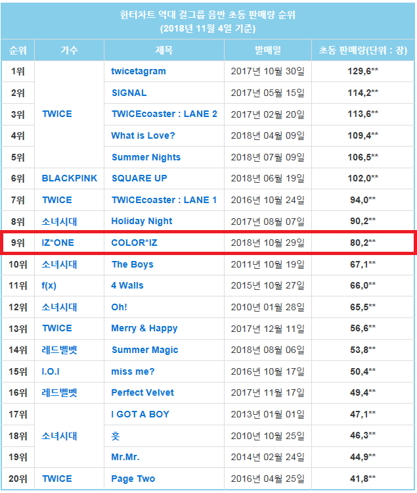Click the sales value 102,0**

point(363,178)
